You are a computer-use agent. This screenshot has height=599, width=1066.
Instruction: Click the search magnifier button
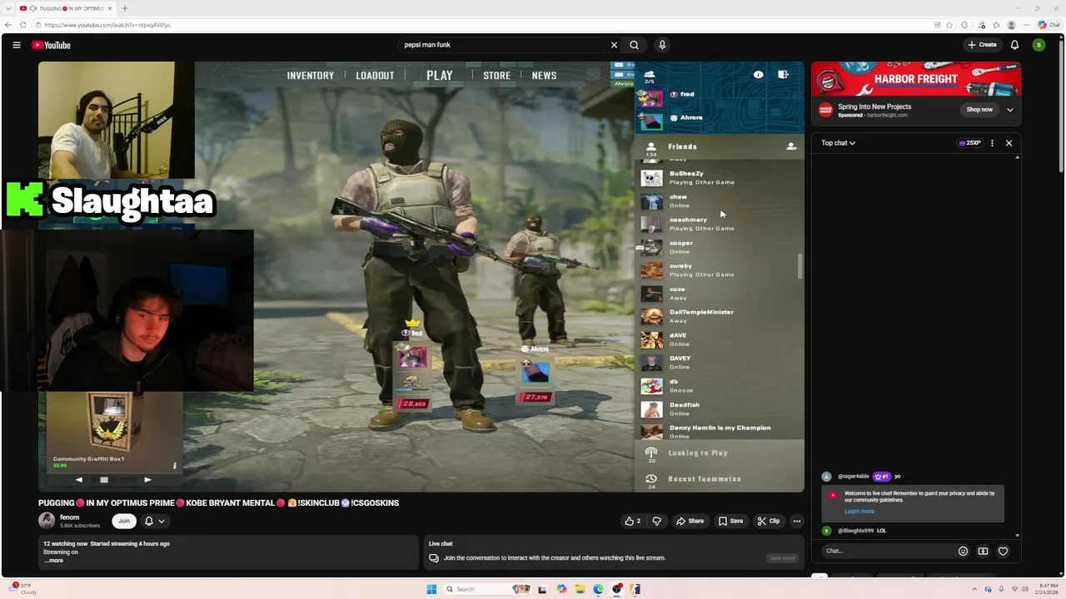click(x=635, y=45)
